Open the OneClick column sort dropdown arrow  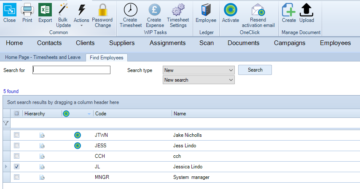coord(89,114)
